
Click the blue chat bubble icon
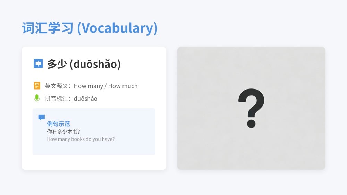click(42, 117)
